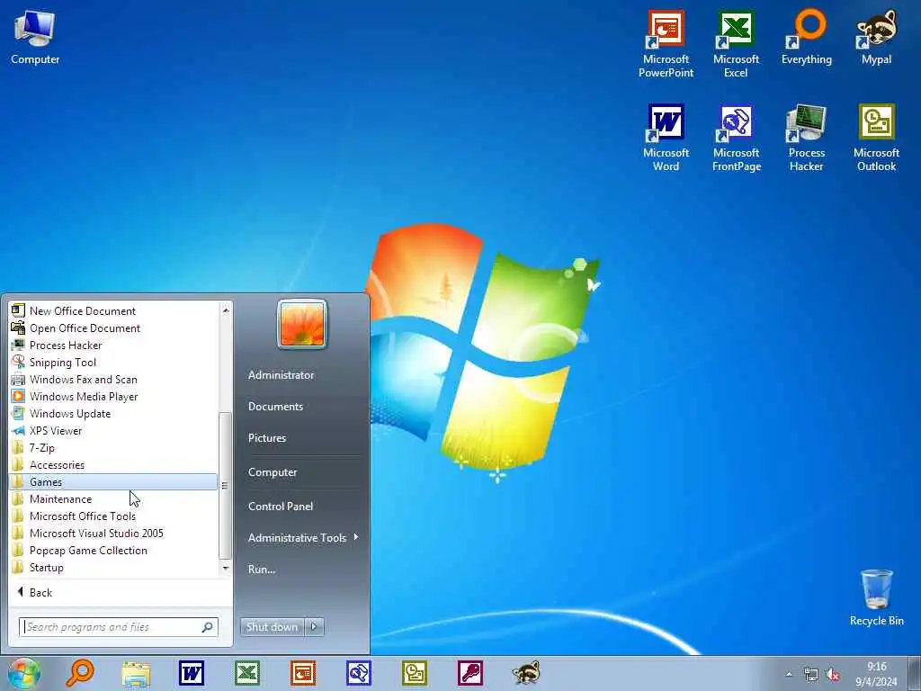The width and height of the screenshot is (921, 691).
Task: Expand the Games folder
Action: [x=113, y=482]
